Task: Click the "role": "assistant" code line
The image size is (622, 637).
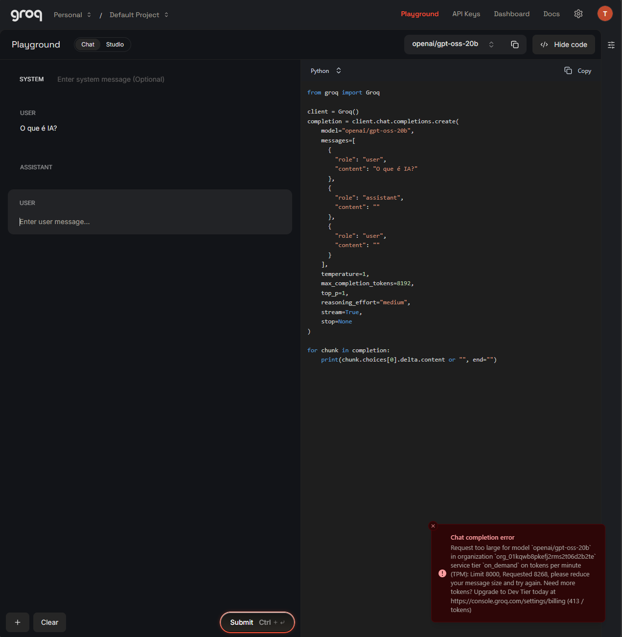Action: [369, 198]
